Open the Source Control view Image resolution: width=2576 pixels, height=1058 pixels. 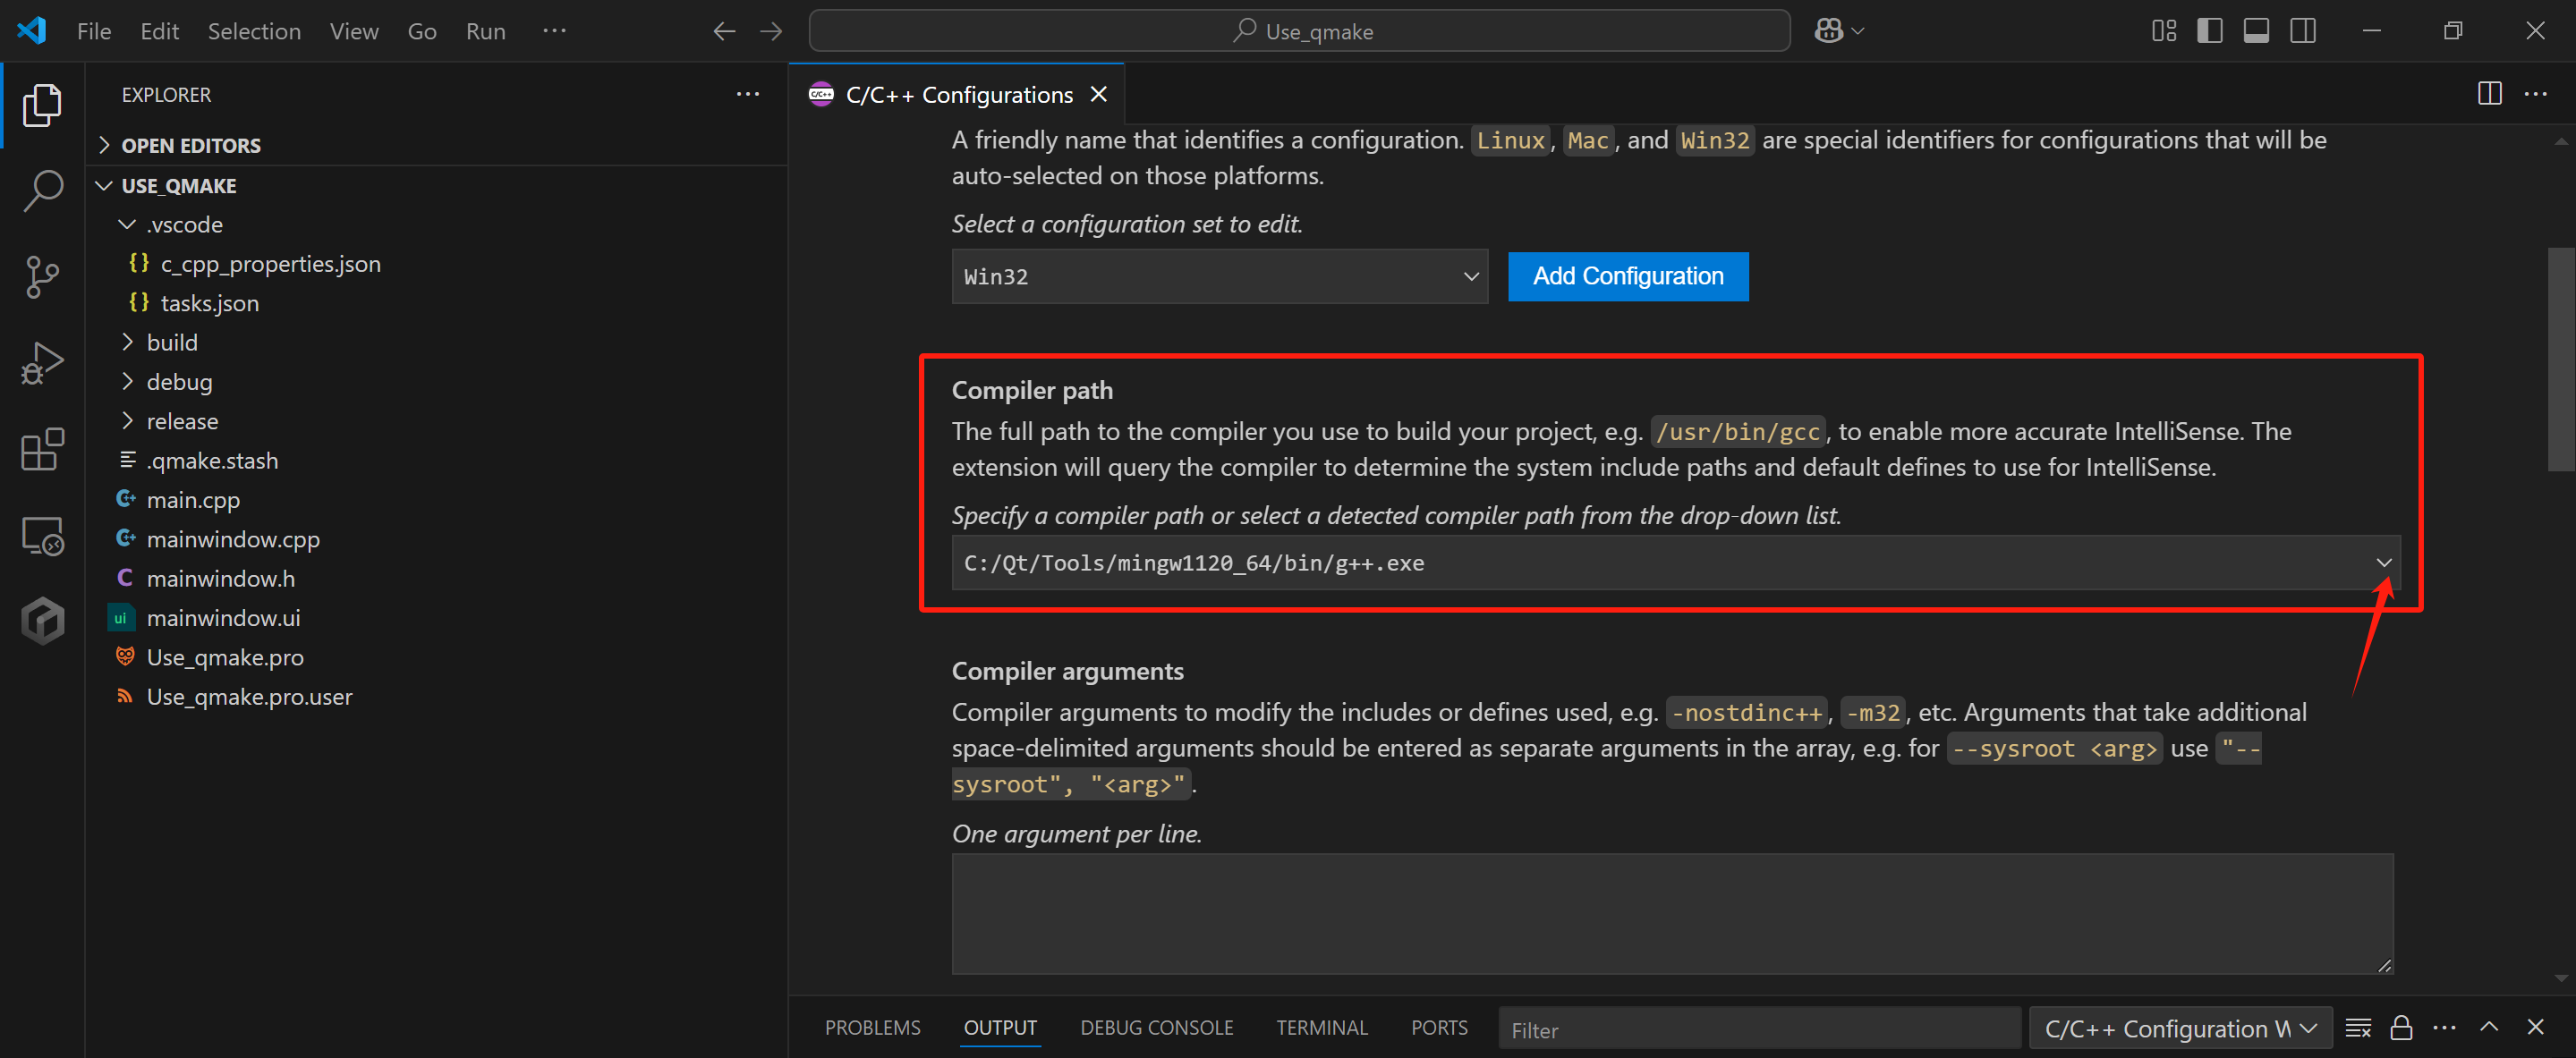point(42,277)
